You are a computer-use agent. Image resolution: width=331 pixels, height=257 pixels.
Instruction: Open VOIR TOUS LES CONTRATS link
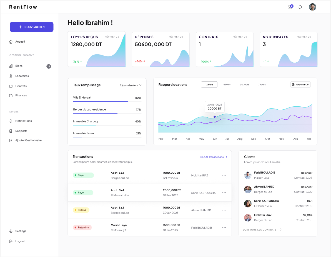click(259, 230)
